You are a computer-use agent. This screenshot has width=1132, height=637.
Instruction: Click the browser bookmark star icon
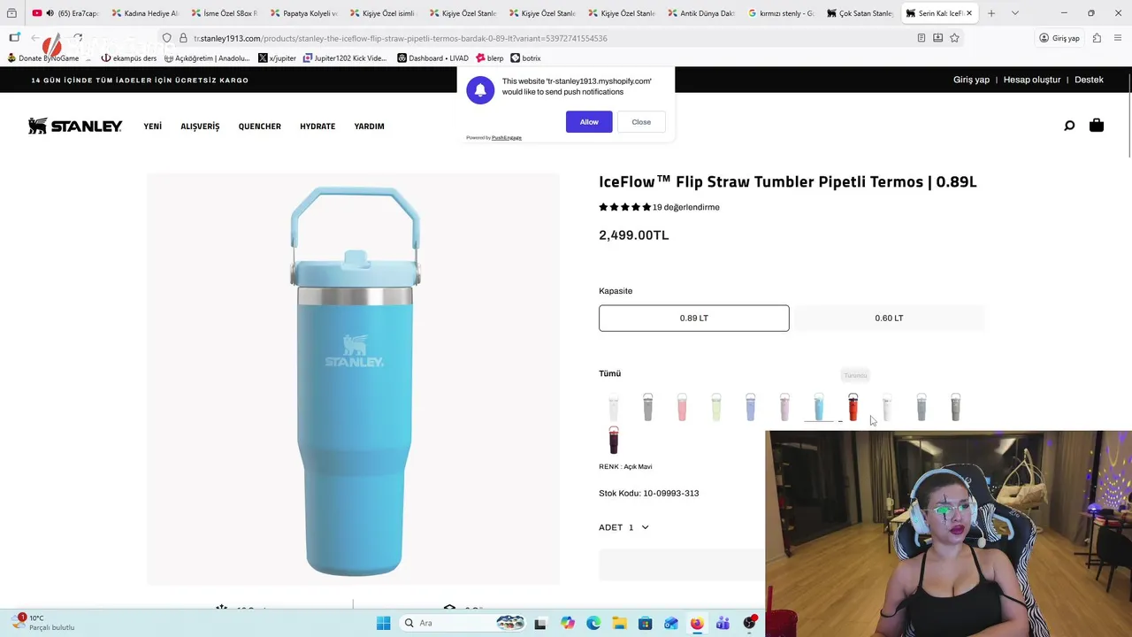(x=954, y=38)
